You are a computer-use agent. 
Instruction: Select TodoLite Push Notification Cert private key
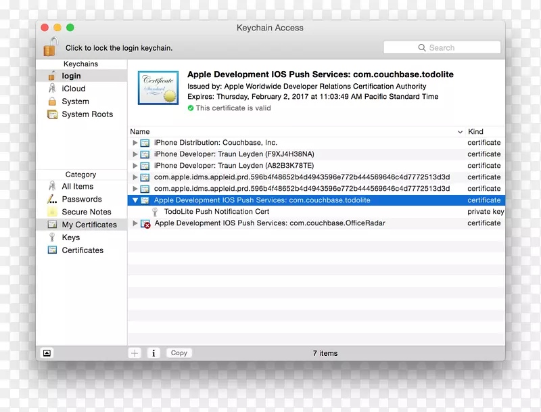point(216,212)
